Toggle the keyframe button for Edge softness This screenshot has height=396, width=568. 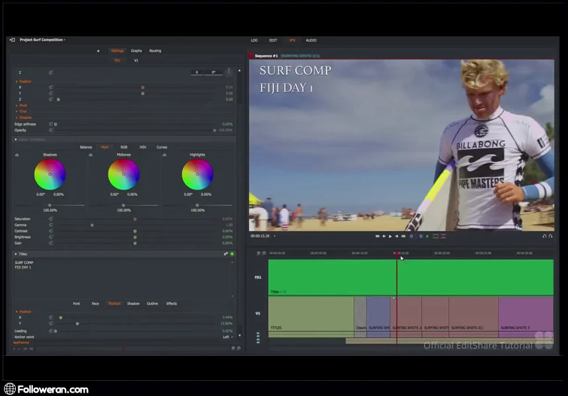[x=51, y=124]
